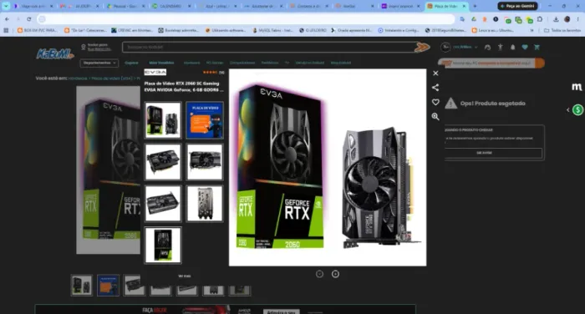The height and width of the screenshot is (314, 585).
Task: Select the lone box thumbnail in last row
Action: pos(163,245)
